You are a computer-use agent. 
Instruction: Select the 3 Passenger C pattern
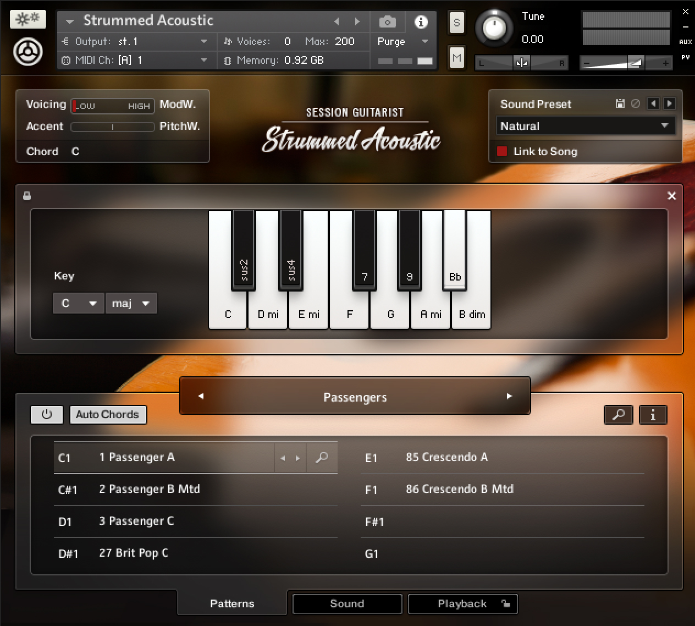point(136,521)
